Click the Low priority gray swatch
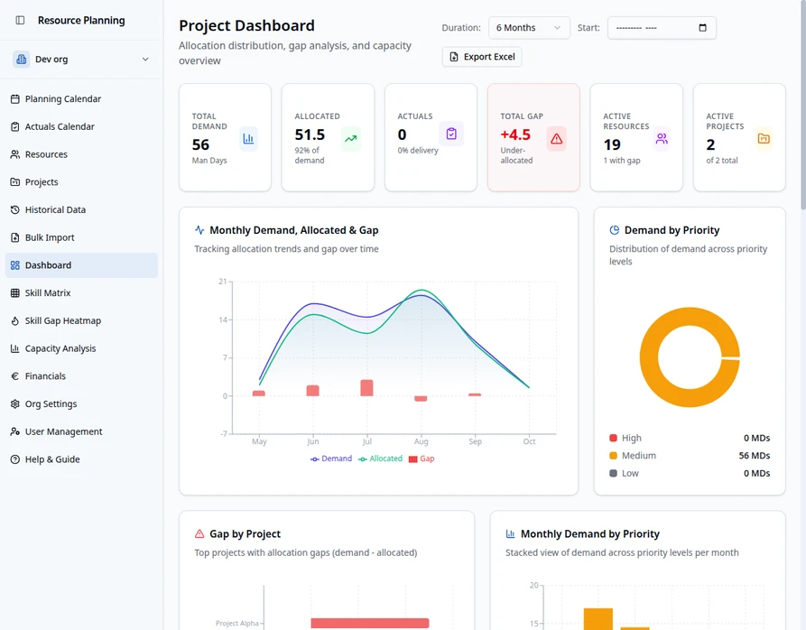This screenshot has height=630, width=806. point(613,473)
